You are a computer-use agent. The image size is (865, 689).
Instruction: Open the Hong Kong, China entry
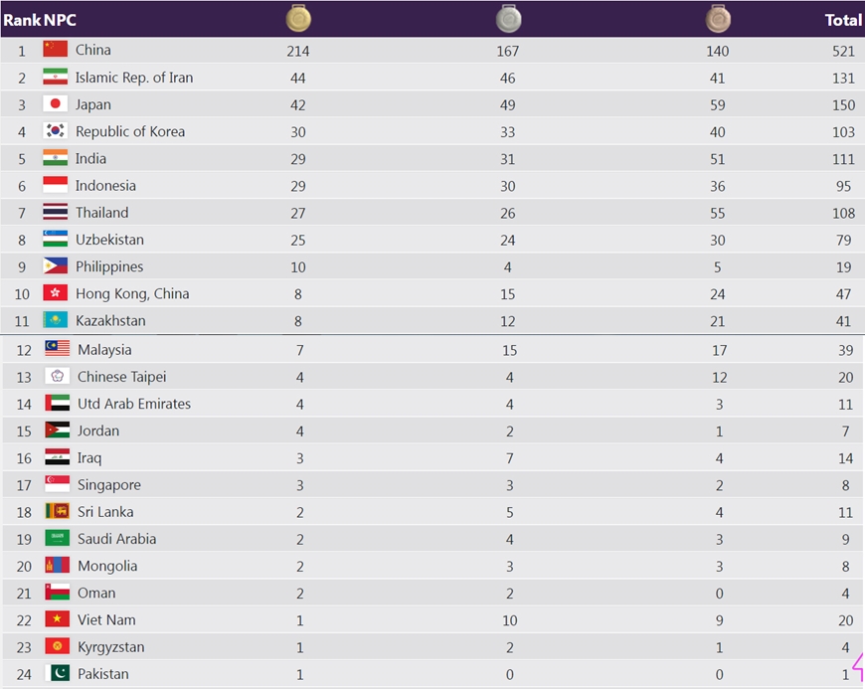[x=132, y=293]
